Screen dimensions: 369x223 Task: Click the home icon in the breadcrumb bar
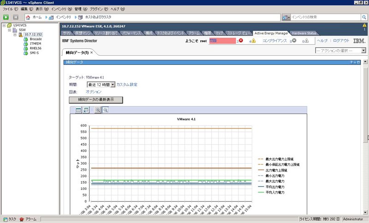pos(28,17)
